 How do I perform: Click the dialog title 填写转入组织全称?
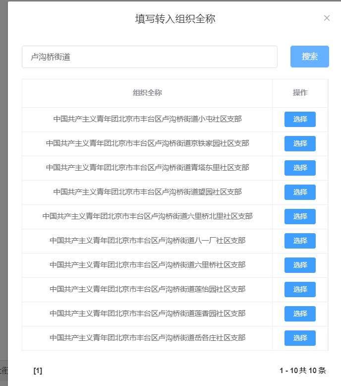coord(175,19)
